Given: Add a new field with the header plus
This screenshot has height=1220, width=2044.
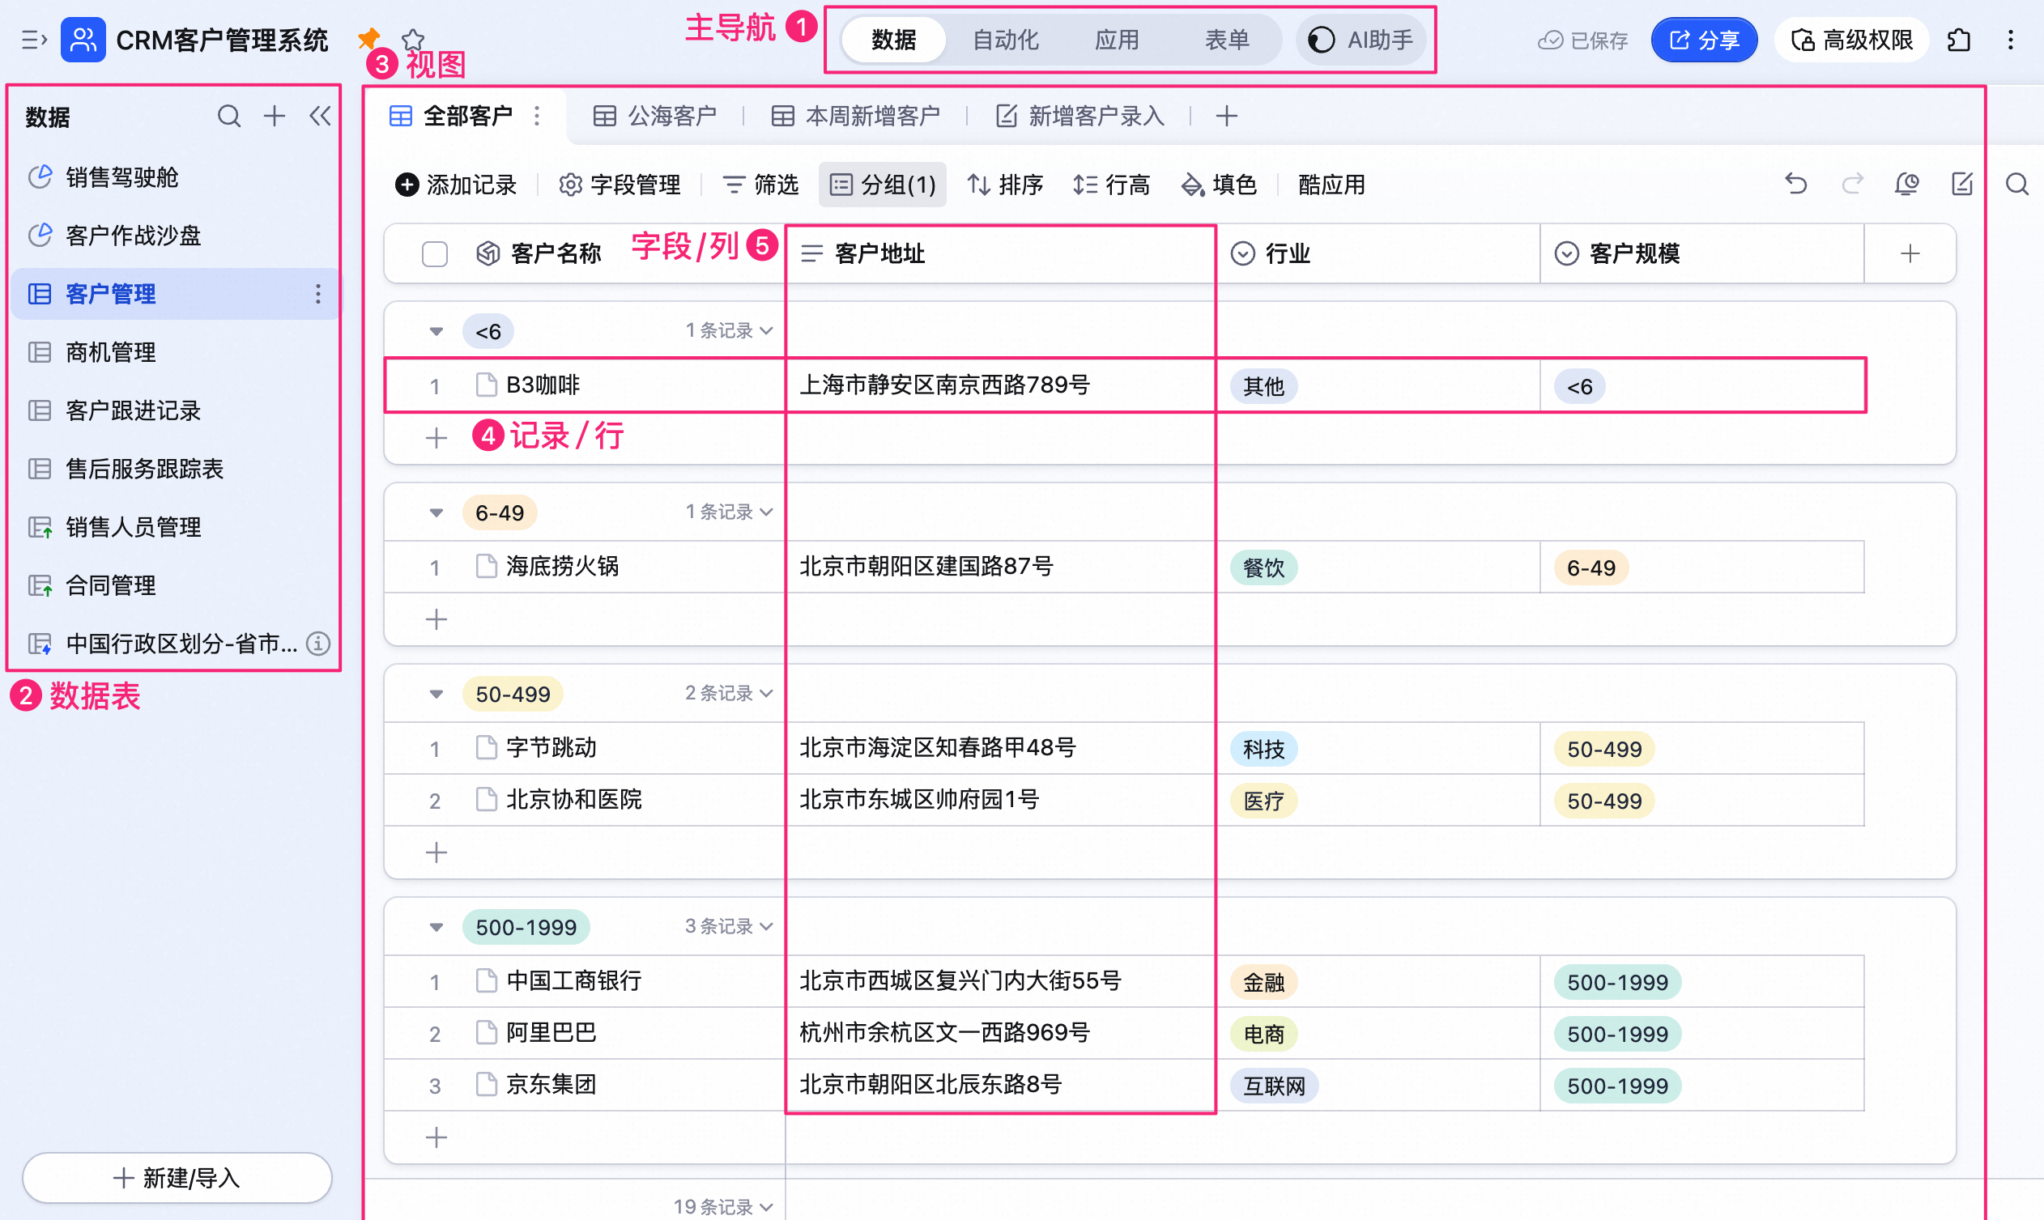Looking at the screenshot, I should (1910, 253).
